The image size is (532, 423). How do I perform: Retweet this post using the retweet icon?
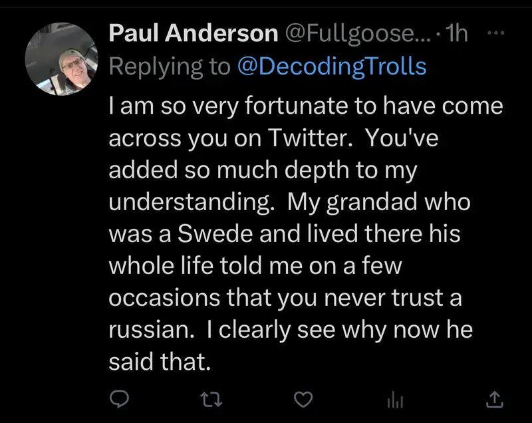211,399
